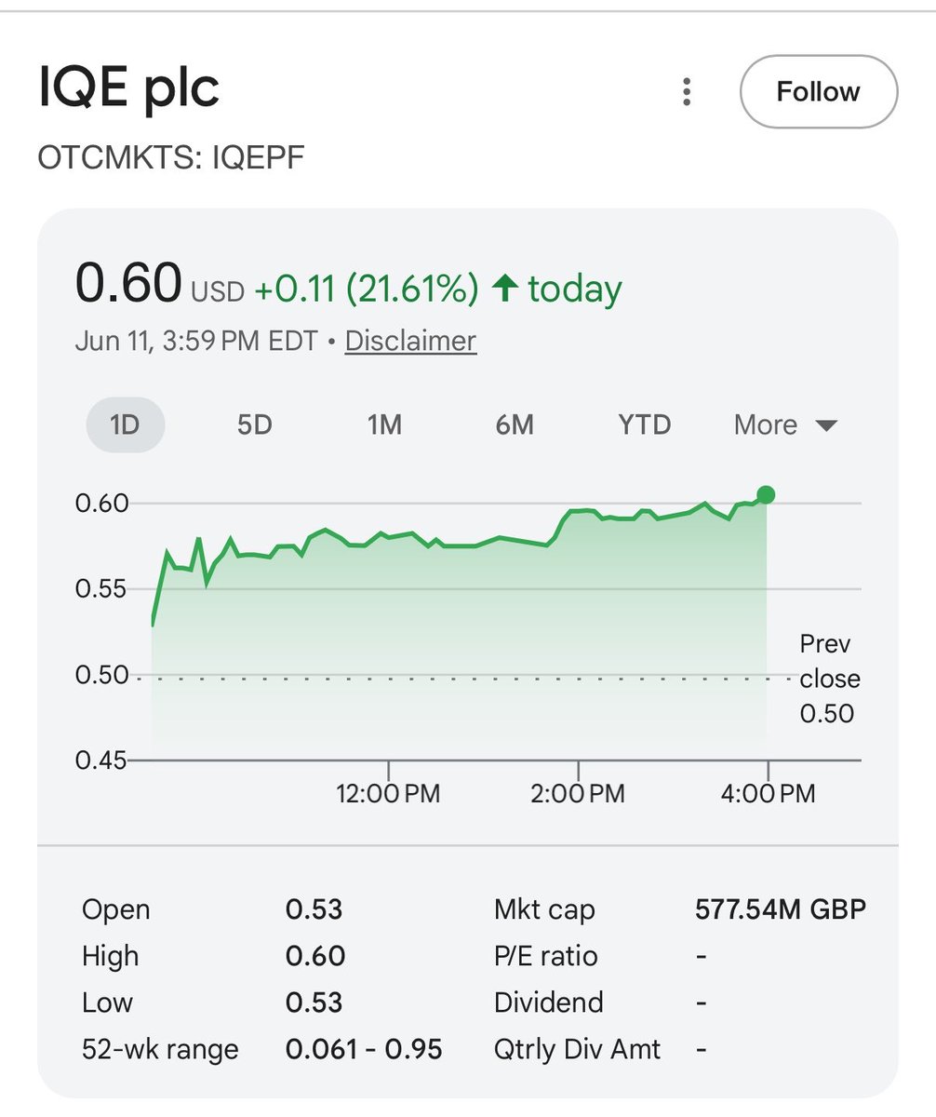The height and width of the screenshot is (1117, 936).
Task: Switch to the 5D chart range
Action: [x=254, y=424]
